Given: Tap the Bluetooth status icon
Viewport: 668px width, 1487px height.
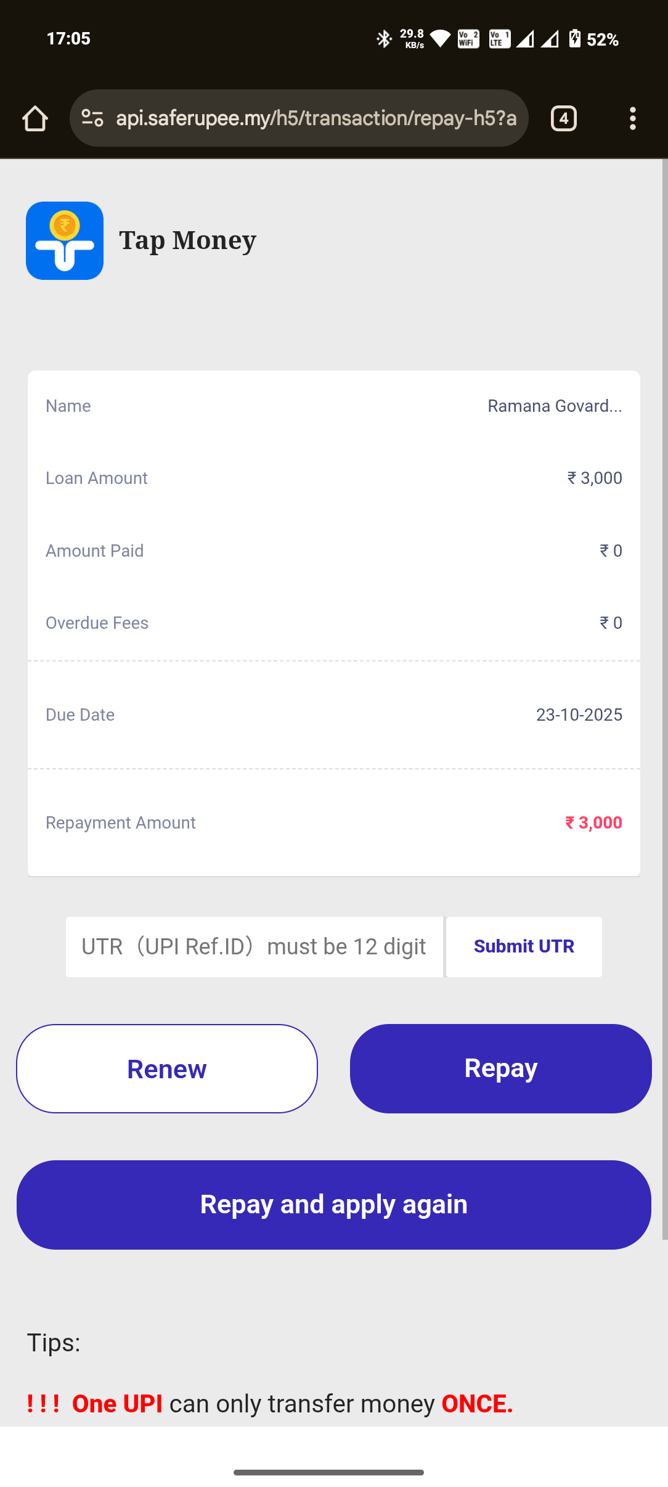Looking at the screenshot, I should pyautogui.click(x=384, y=39).
